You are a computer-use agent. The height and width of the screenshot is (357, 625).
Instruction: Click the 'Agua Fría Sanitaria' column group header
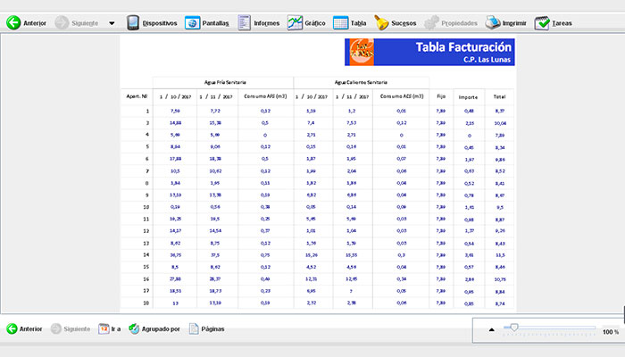tap(225, 82)
